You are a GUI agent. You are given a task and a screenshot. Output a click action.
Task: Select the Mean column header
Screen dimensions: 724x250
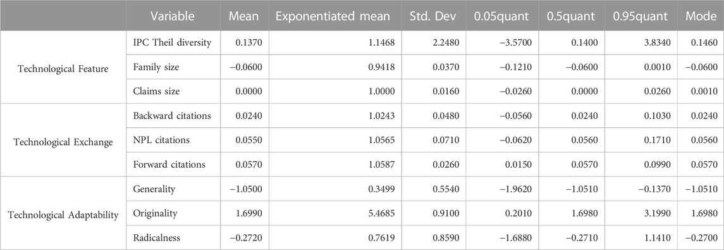pyautogui.click(x=243, y=16)
